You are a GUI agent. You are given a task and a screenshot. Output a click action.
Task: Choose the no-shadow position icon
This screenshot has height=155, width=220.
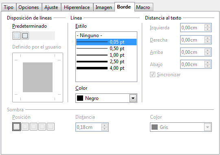click(16, 126)
